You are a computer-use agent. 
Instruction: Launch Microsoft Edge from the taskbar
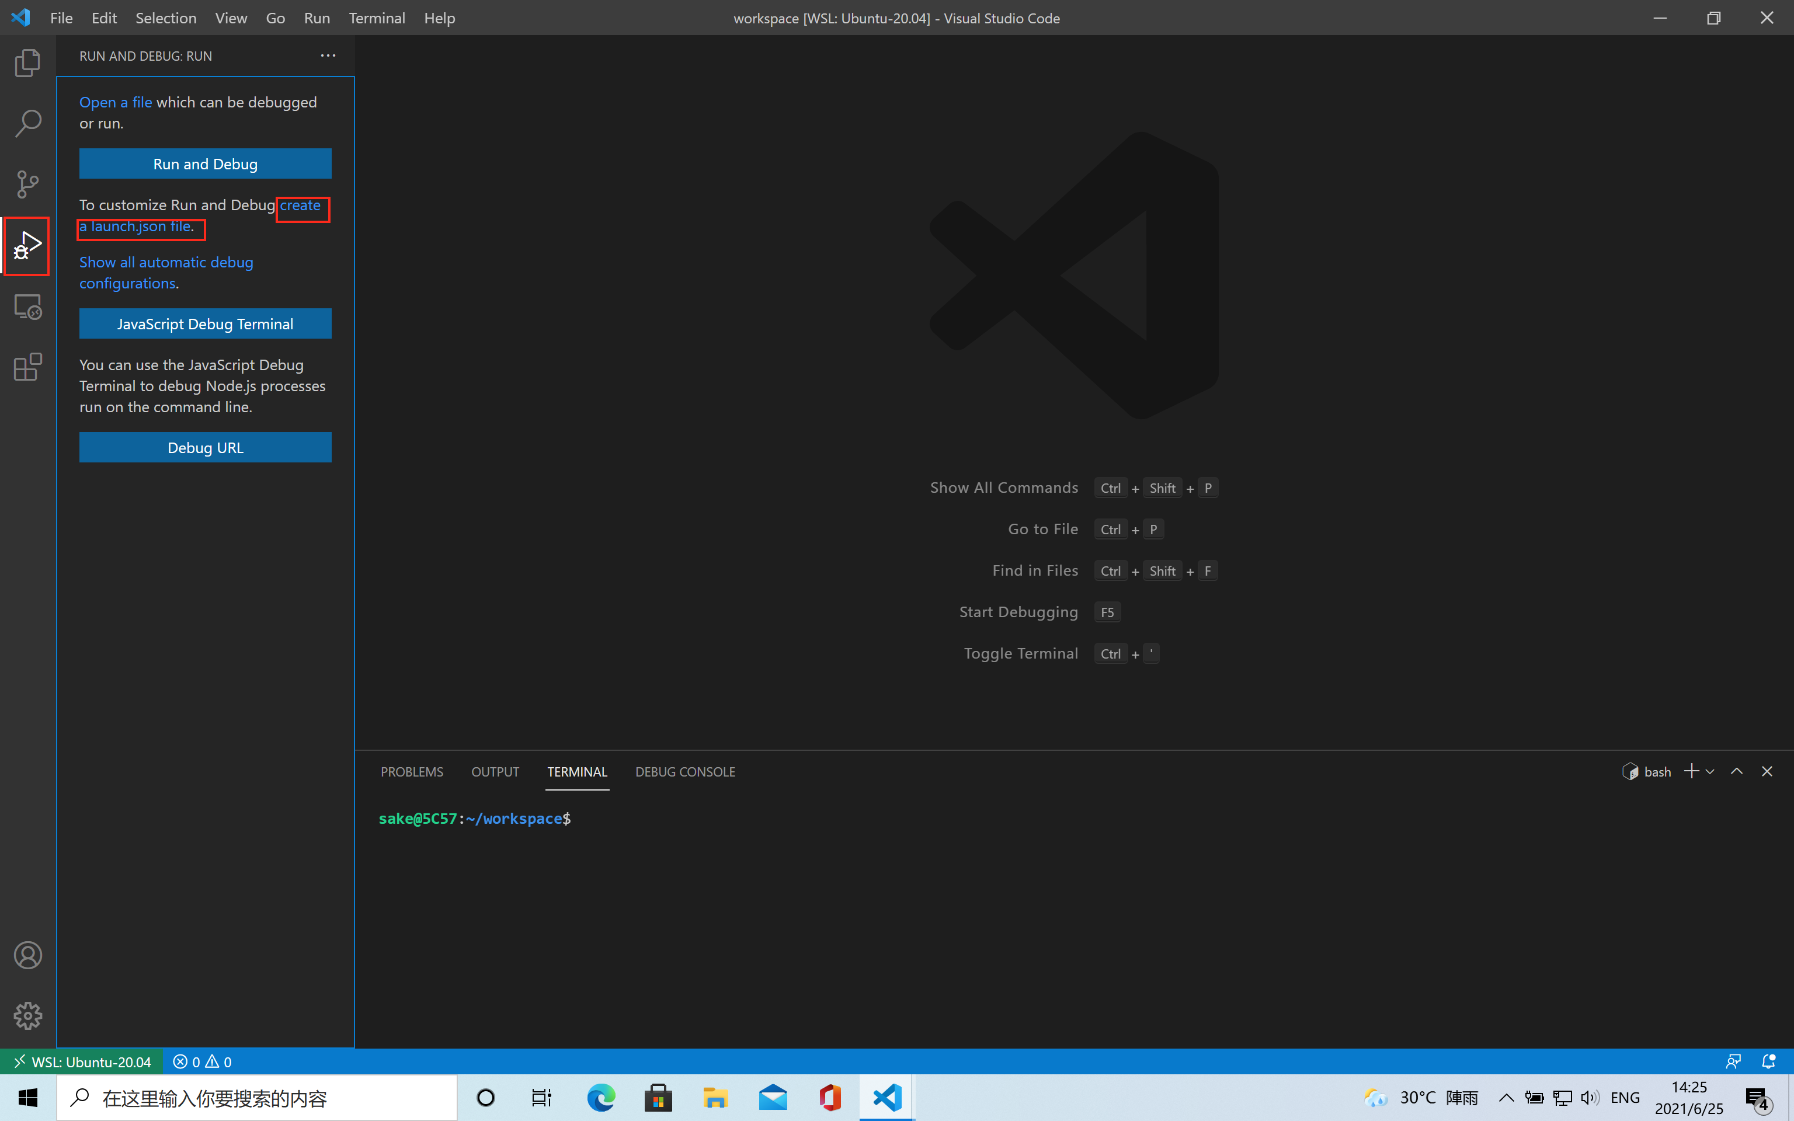coord(600,1097)
